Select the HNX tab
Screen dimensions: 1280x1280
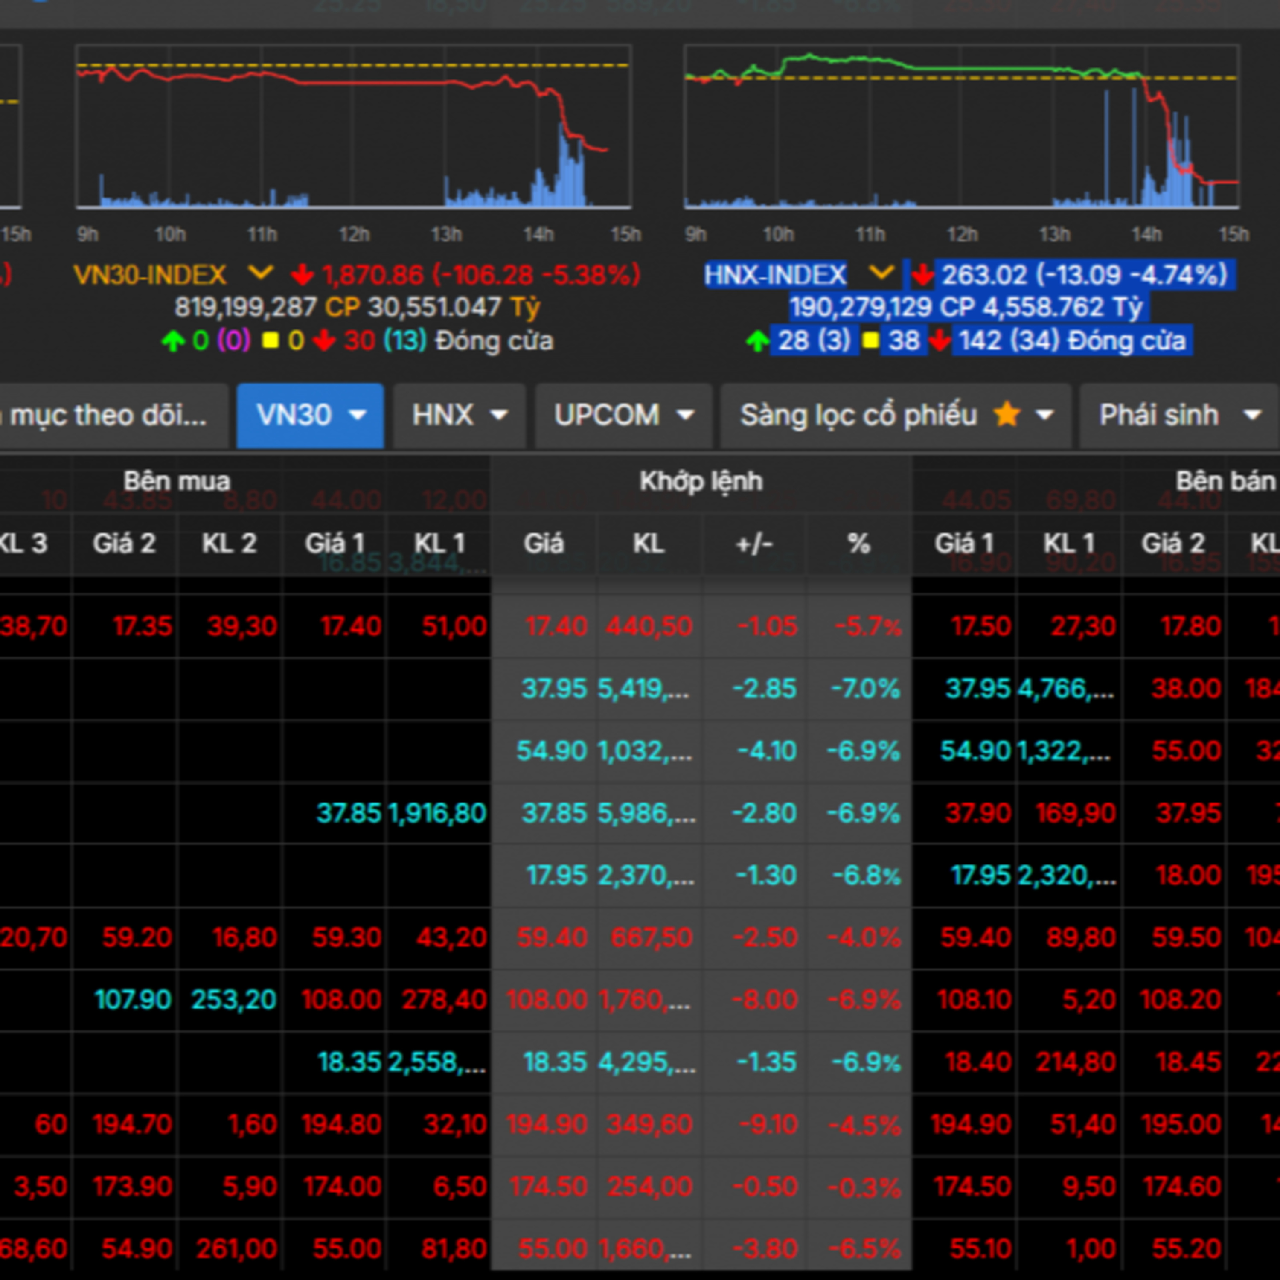(443, 416)
